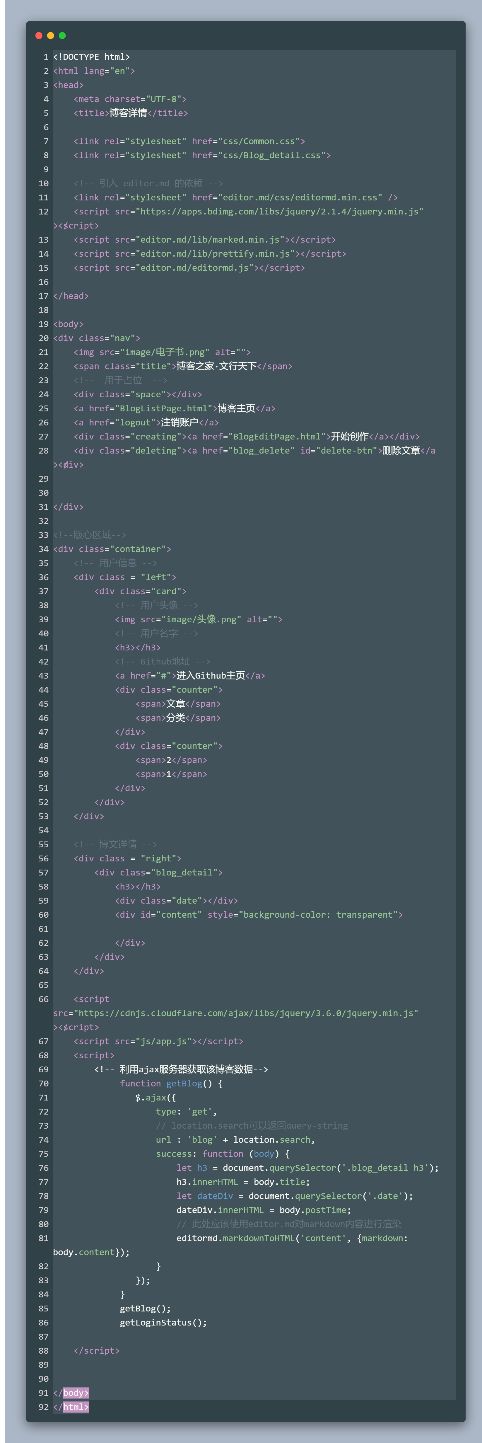Click the 用于占位 comment

(x=120, y=380)
